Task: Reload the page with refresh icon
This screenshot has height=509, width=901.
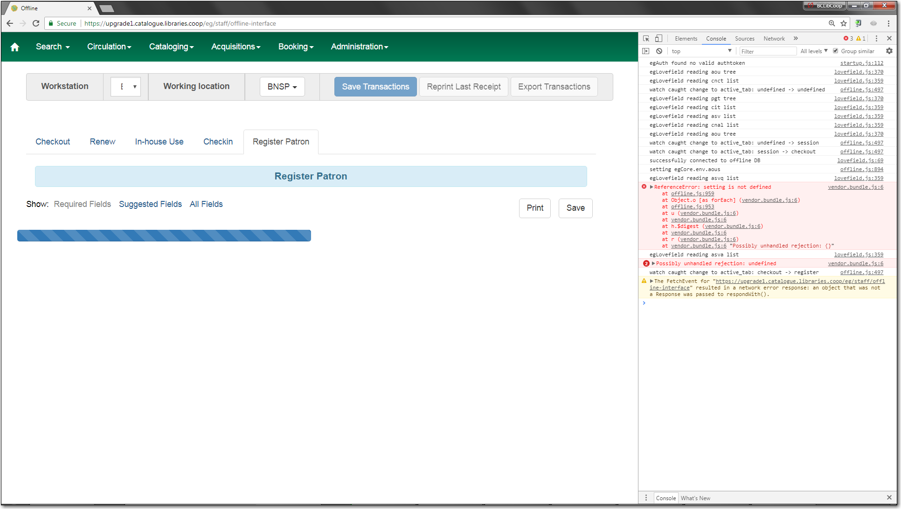Action: (36, 23)
